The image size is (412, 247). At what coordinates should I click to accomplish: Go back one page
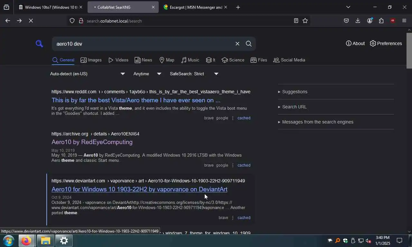8,21
